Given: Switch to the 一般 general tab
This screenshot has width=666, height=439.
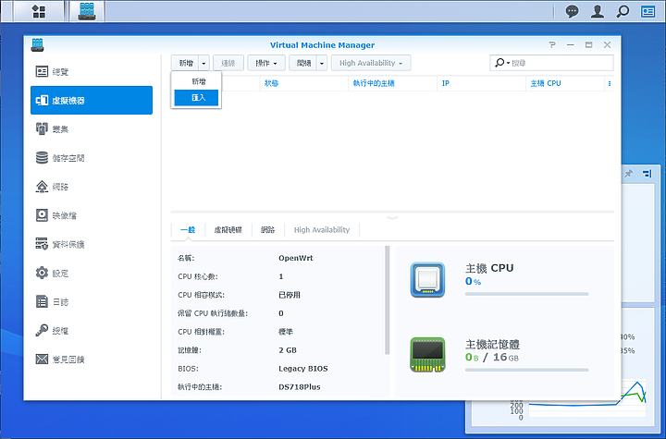Looking at the screenshot, I should 188,230.
